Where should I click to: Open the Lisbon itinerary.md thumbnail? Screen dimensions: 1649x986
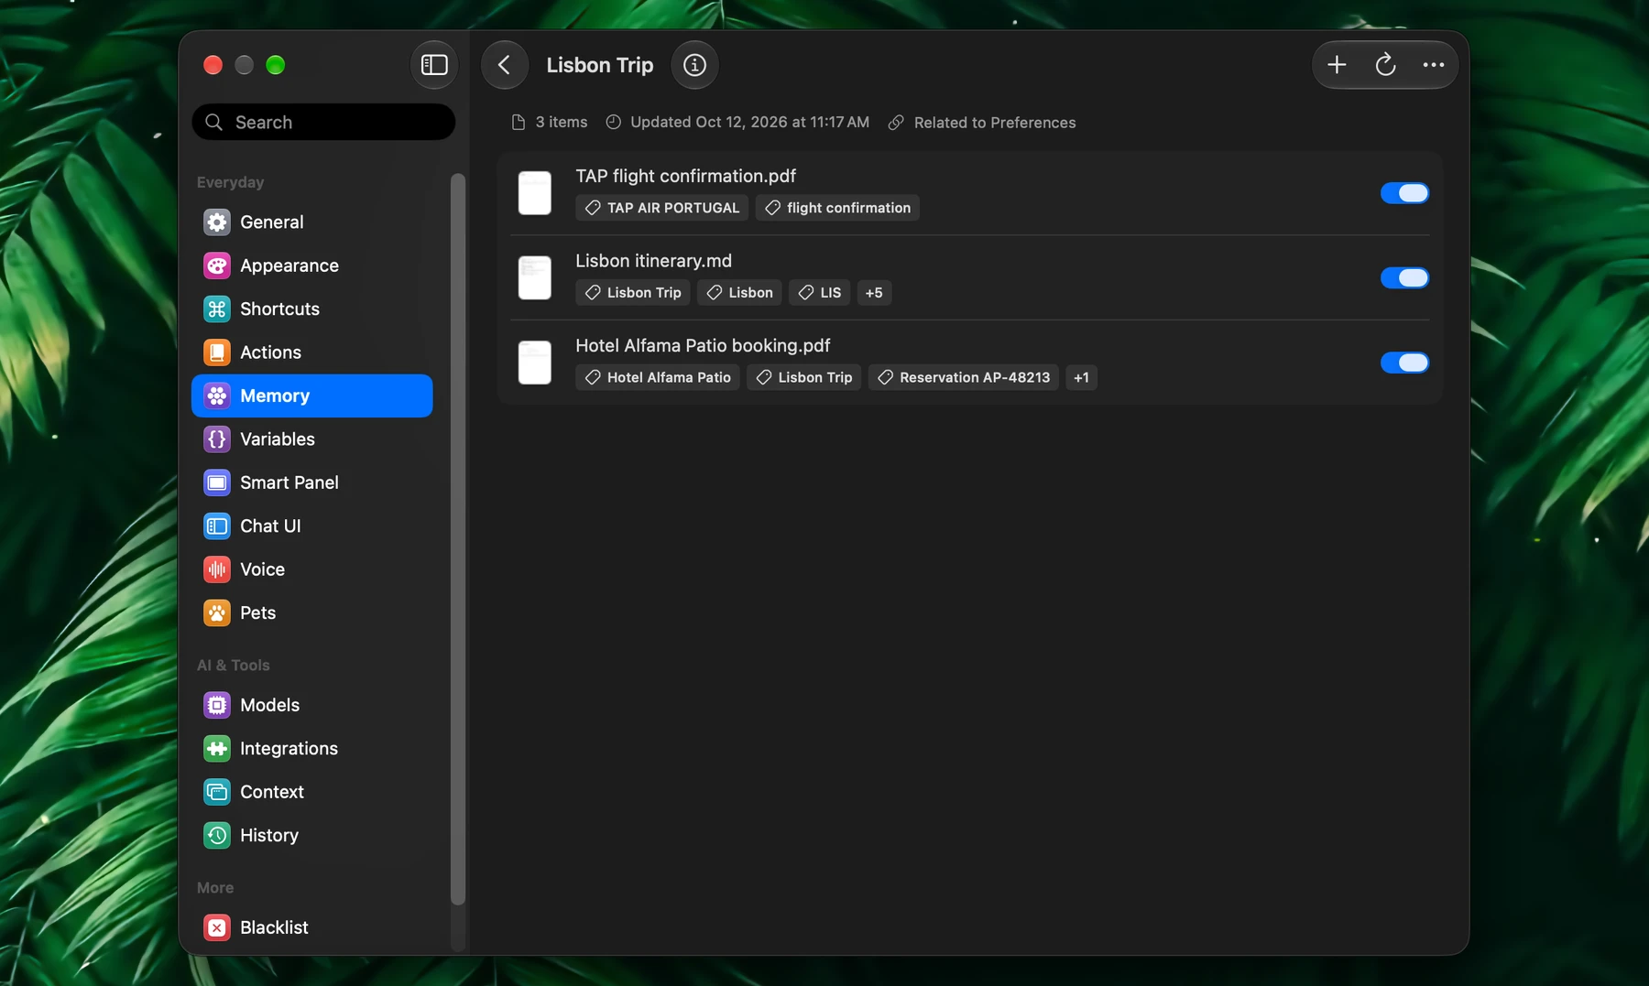click(535, 277)
